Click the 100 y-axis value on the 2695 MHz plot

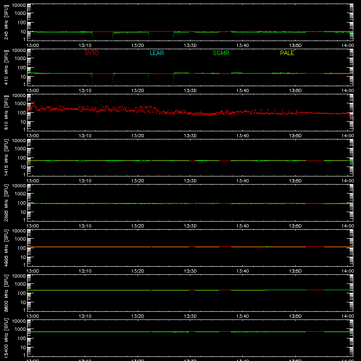pos(22,203)
